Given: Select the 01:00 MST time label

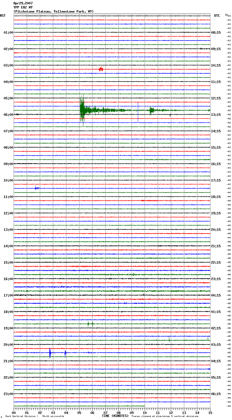Looking at the screenshot, I should 8,33.
